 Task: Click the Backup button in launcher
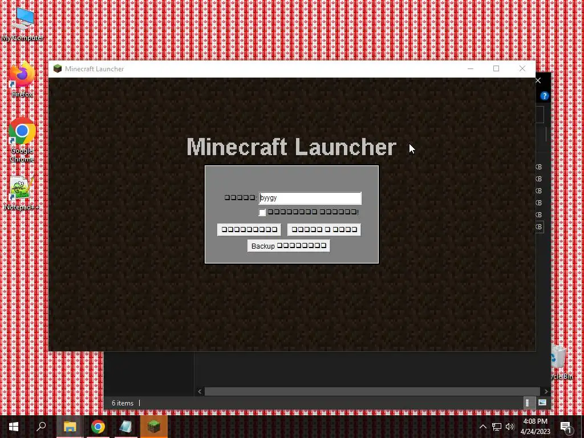coord(289,246)
